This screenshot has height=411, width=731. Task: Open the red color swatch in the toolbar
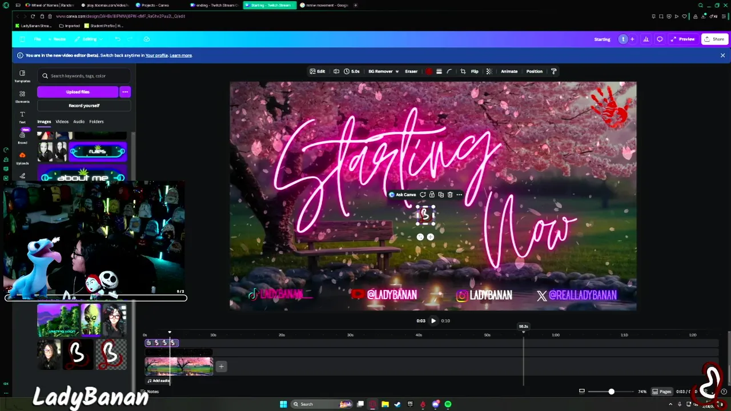coord(429,71)
